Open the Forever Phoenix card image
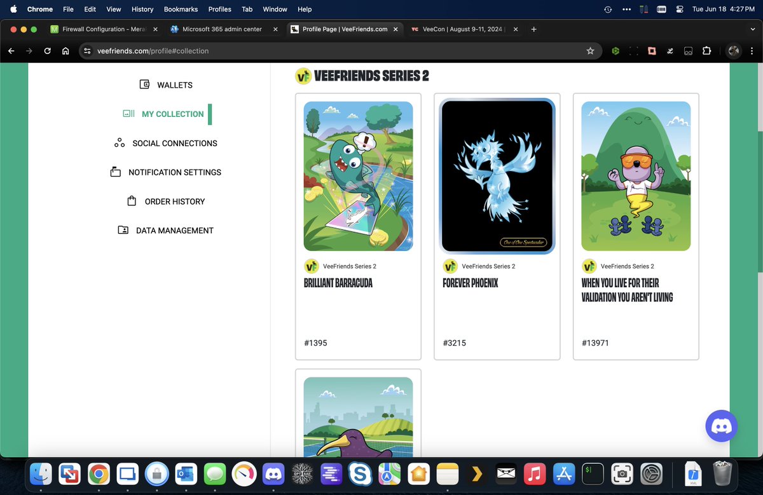The image size is (763, 495). pyautogui.click(x=497, y=176)
